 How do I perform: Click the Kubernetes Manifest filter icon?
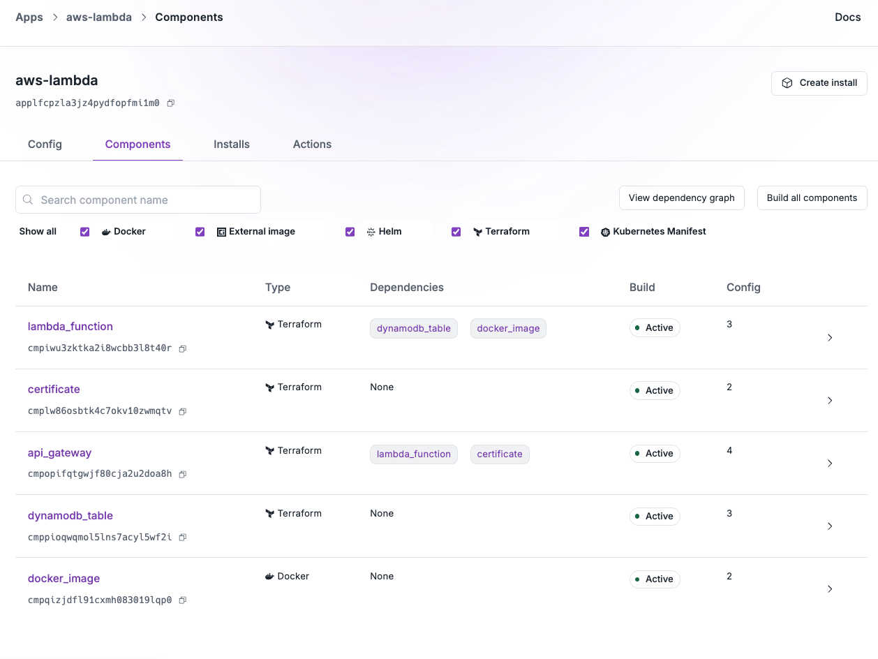(605, 232)
